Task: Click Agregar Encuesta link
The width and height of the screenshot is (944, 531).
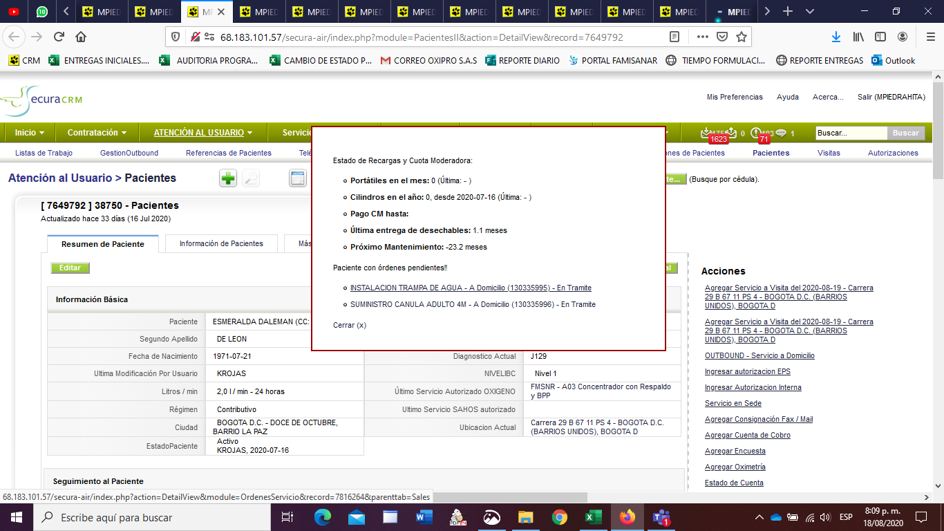Action: click(735, 451)
